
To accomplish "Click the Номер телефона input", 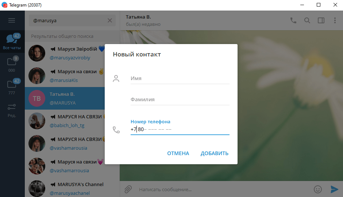I will [x=180, y=129].
